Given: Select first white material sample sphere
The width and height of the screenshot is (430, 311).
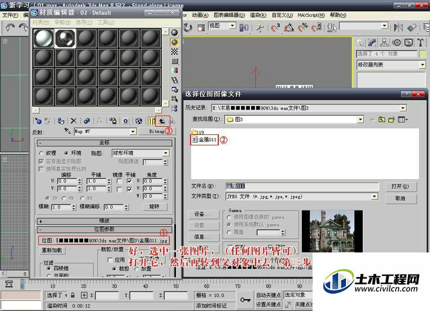Looking at the screenshot, I should click(43, 38).
